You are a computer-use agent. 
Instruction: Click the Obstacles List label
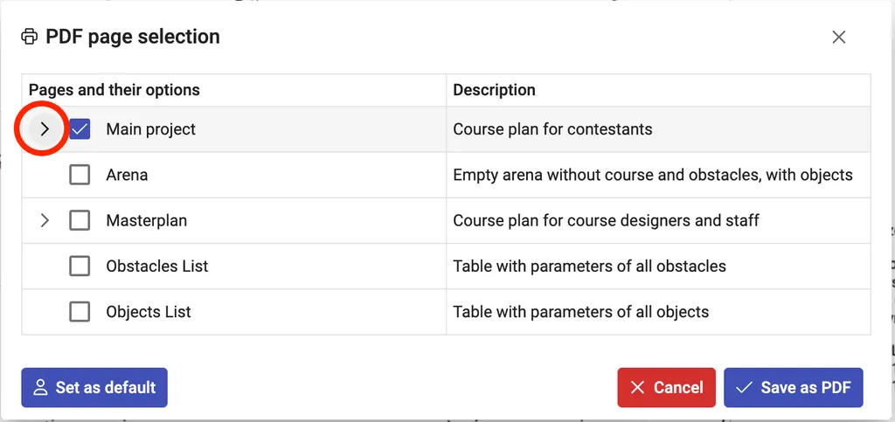click(156, 266)
